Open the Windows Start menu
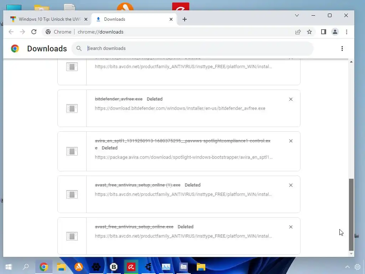 [9, 267]
